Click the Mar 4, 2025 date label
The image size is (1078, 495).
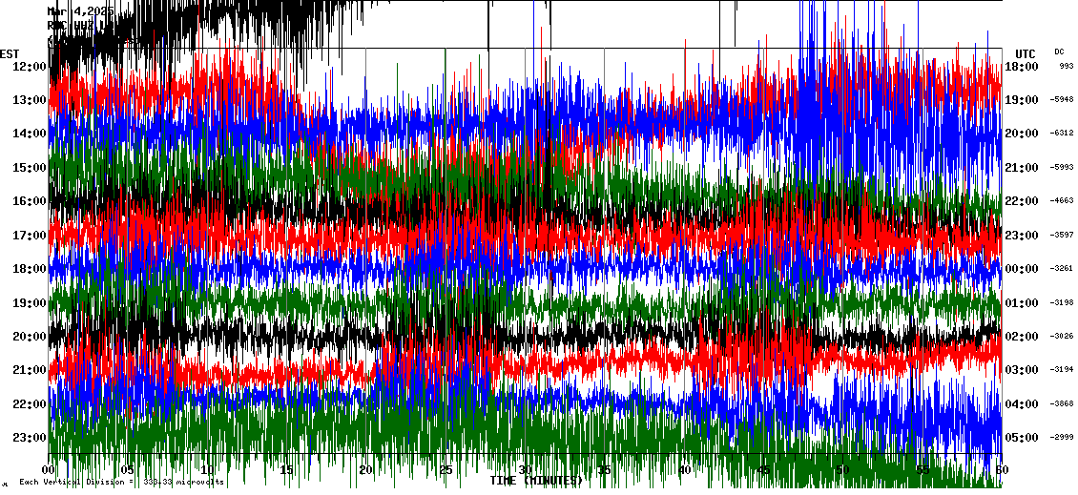point(81,10)
